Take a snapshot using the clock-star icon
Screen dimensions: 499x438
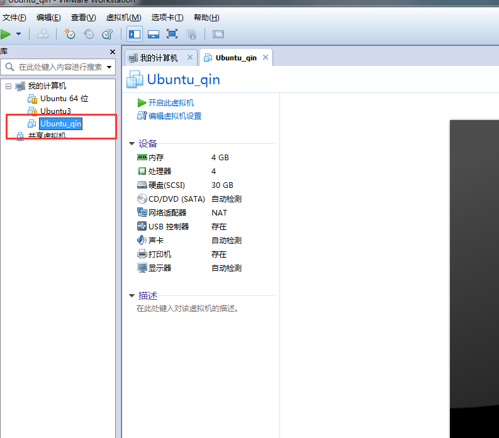coord(70,34)
